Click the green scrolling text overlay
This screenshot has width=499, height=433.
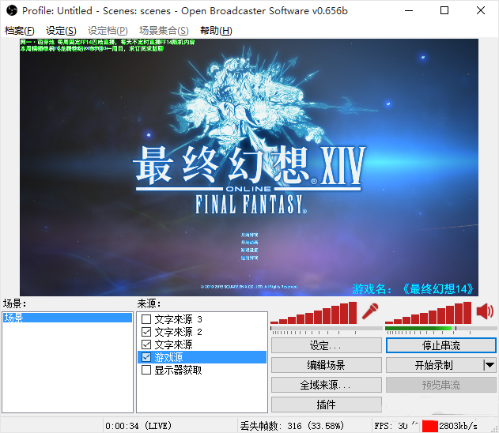click(108, 45)
